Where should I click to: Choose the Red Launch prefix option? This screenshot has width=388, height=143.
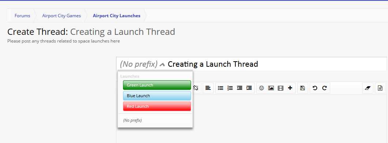(x=157, y=106)
